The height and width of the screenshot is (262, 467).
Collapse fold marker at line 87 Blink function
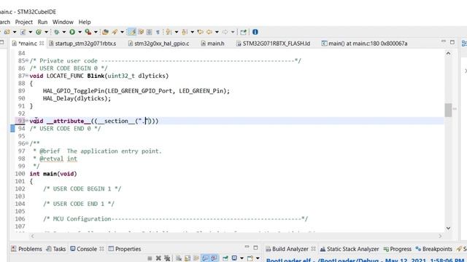27,76
